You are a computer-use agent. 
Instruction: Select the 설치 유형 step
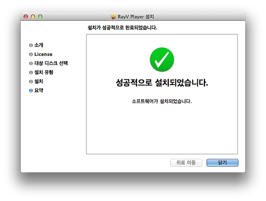pos(44,72)
